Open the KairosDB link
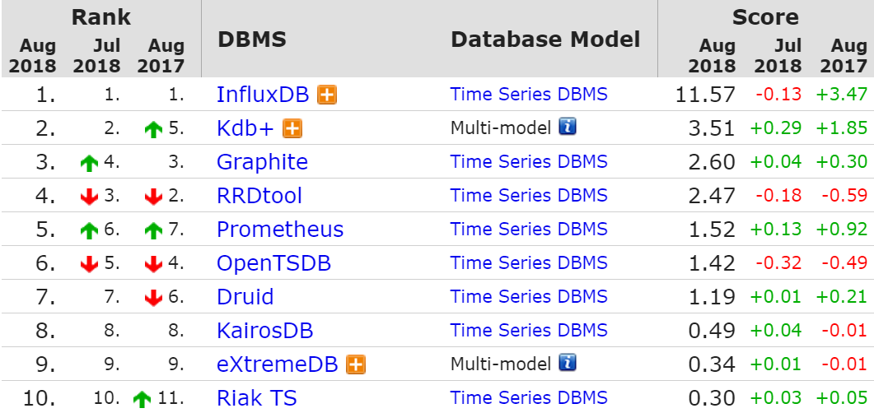The width and height of the screenshot is (874, 413). coord(264,331)
